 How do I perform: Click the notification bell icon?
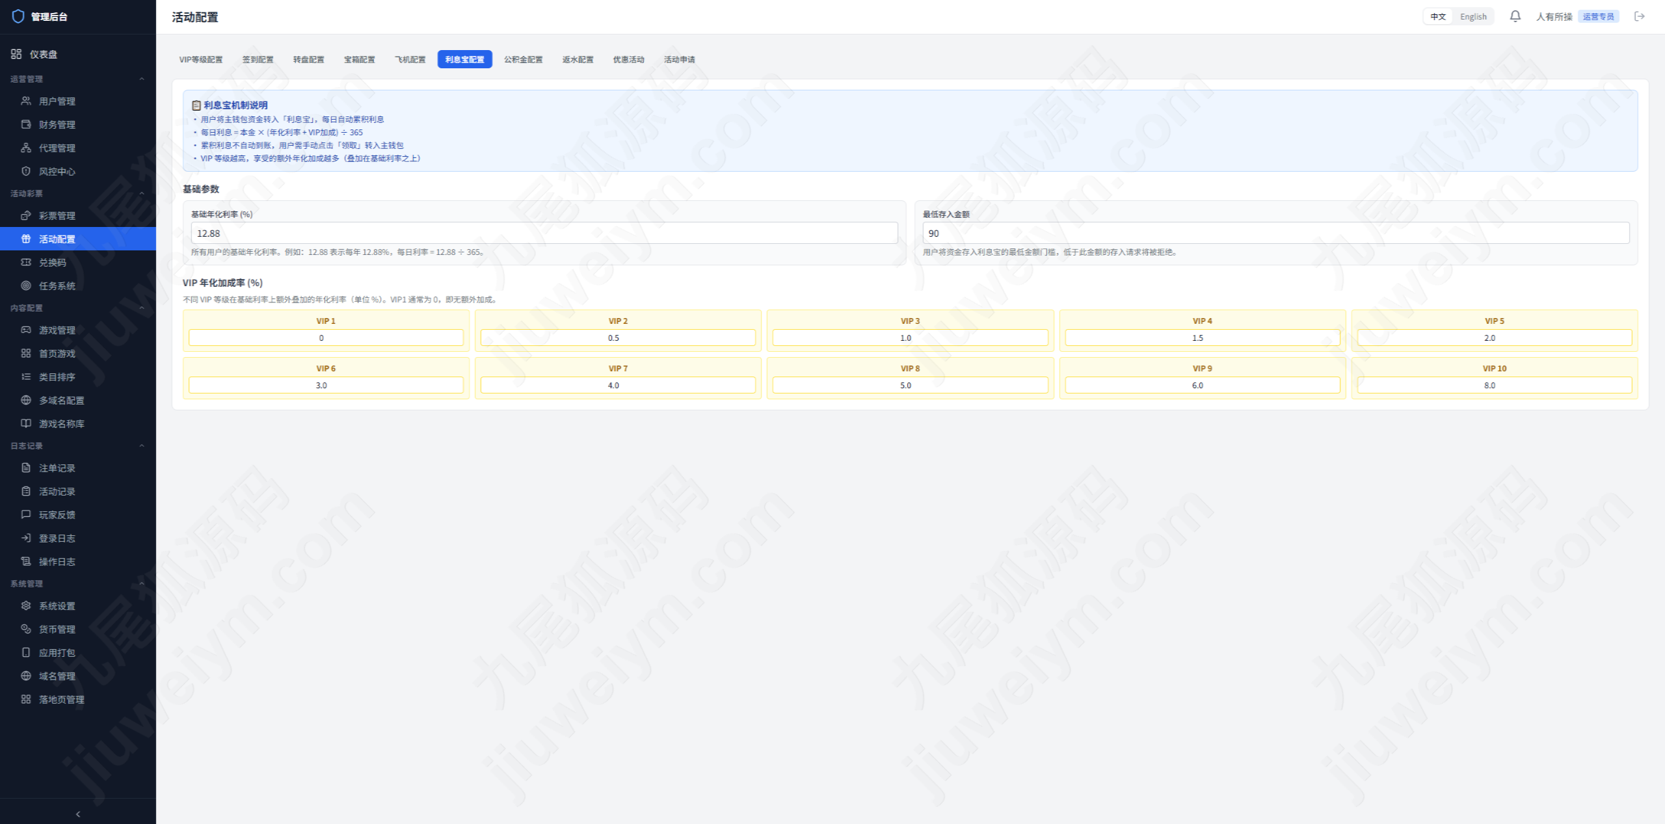tap(1515, 16)
